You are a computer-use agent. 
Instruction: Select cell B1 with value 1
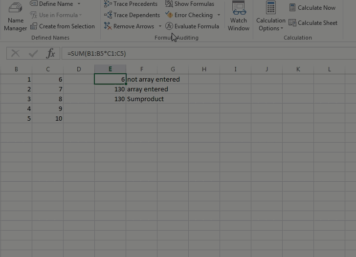coord(16,79)
